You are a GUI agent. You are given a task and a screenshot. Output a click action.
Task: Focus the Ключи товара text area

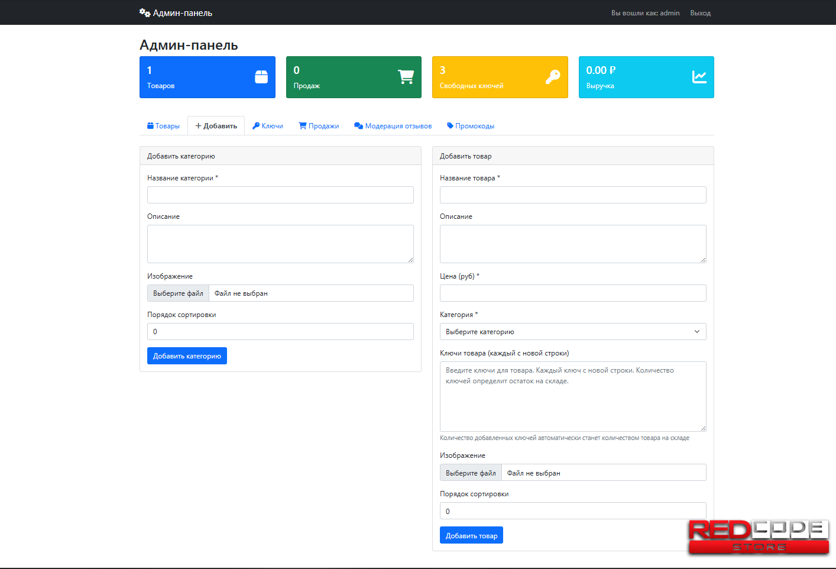[x=572, y=396]
